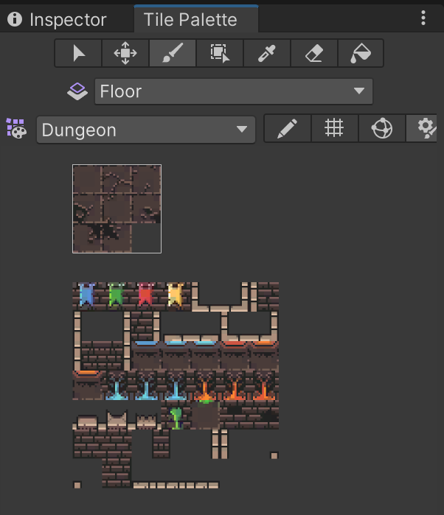Pick the Box Fill tool

(220, 53)
